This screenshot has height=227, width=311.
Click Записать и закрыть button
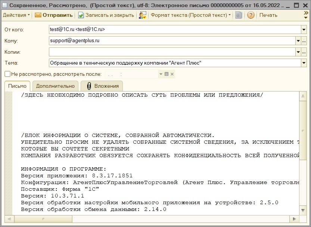click(x=106, y=15)
